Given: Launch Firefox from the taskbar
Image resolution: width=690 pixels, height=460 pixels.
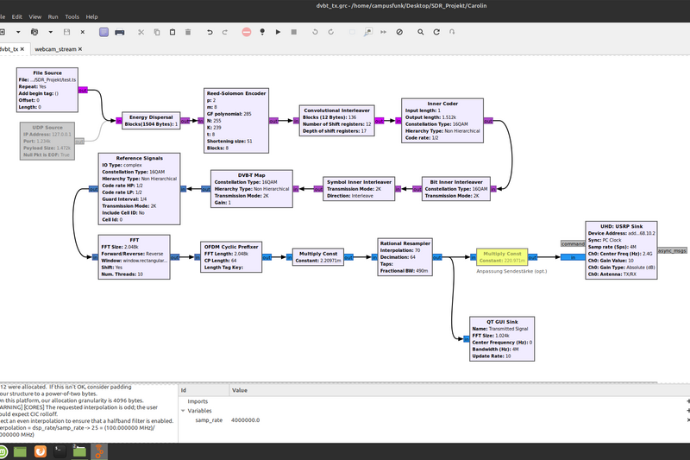Looking at the screenshot, I should [x=40, y=451].
